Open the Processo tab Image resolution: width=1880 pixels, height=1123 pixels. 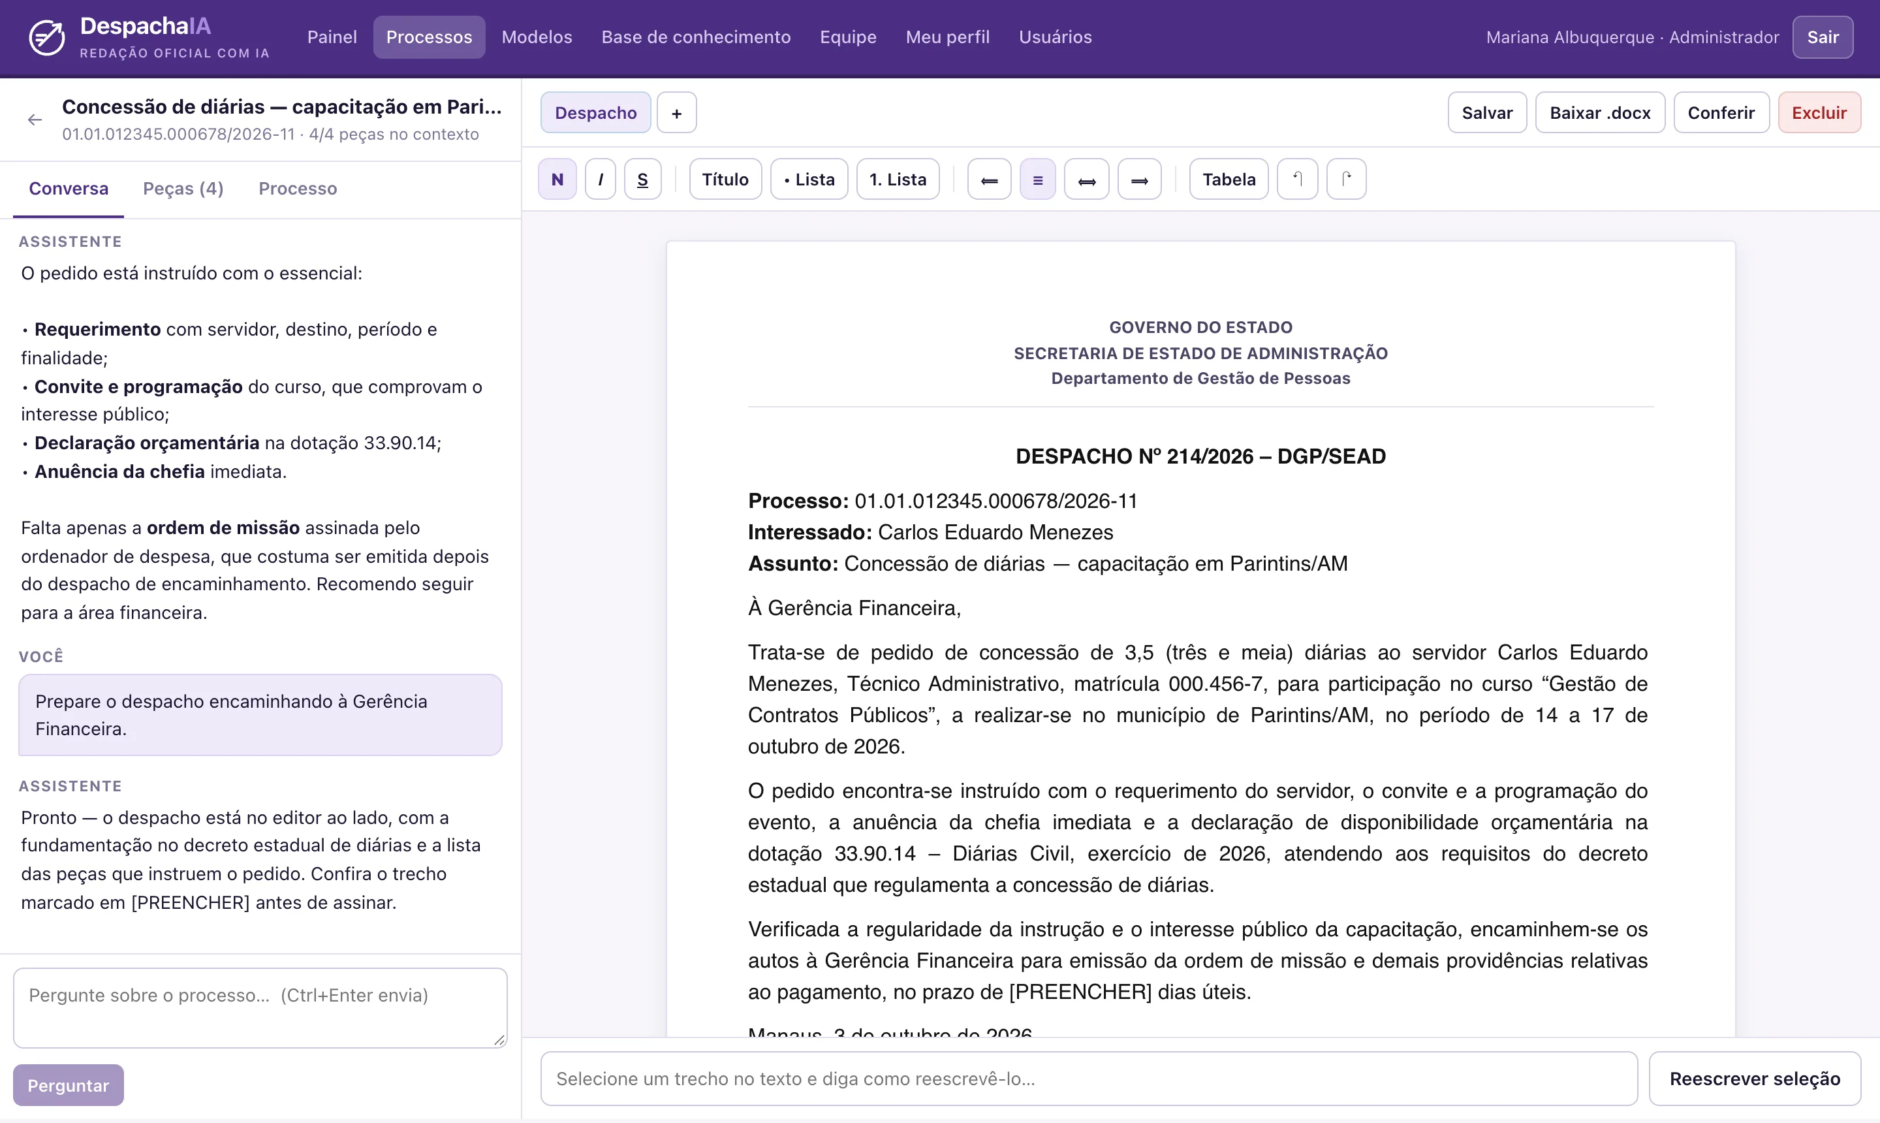tap(297, 189)
